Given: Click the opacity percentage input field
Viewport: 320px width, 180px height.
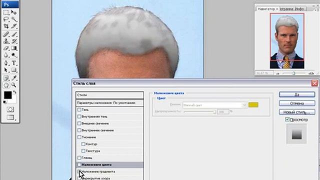Looking at the screenshot, I should tap(223, 112).
